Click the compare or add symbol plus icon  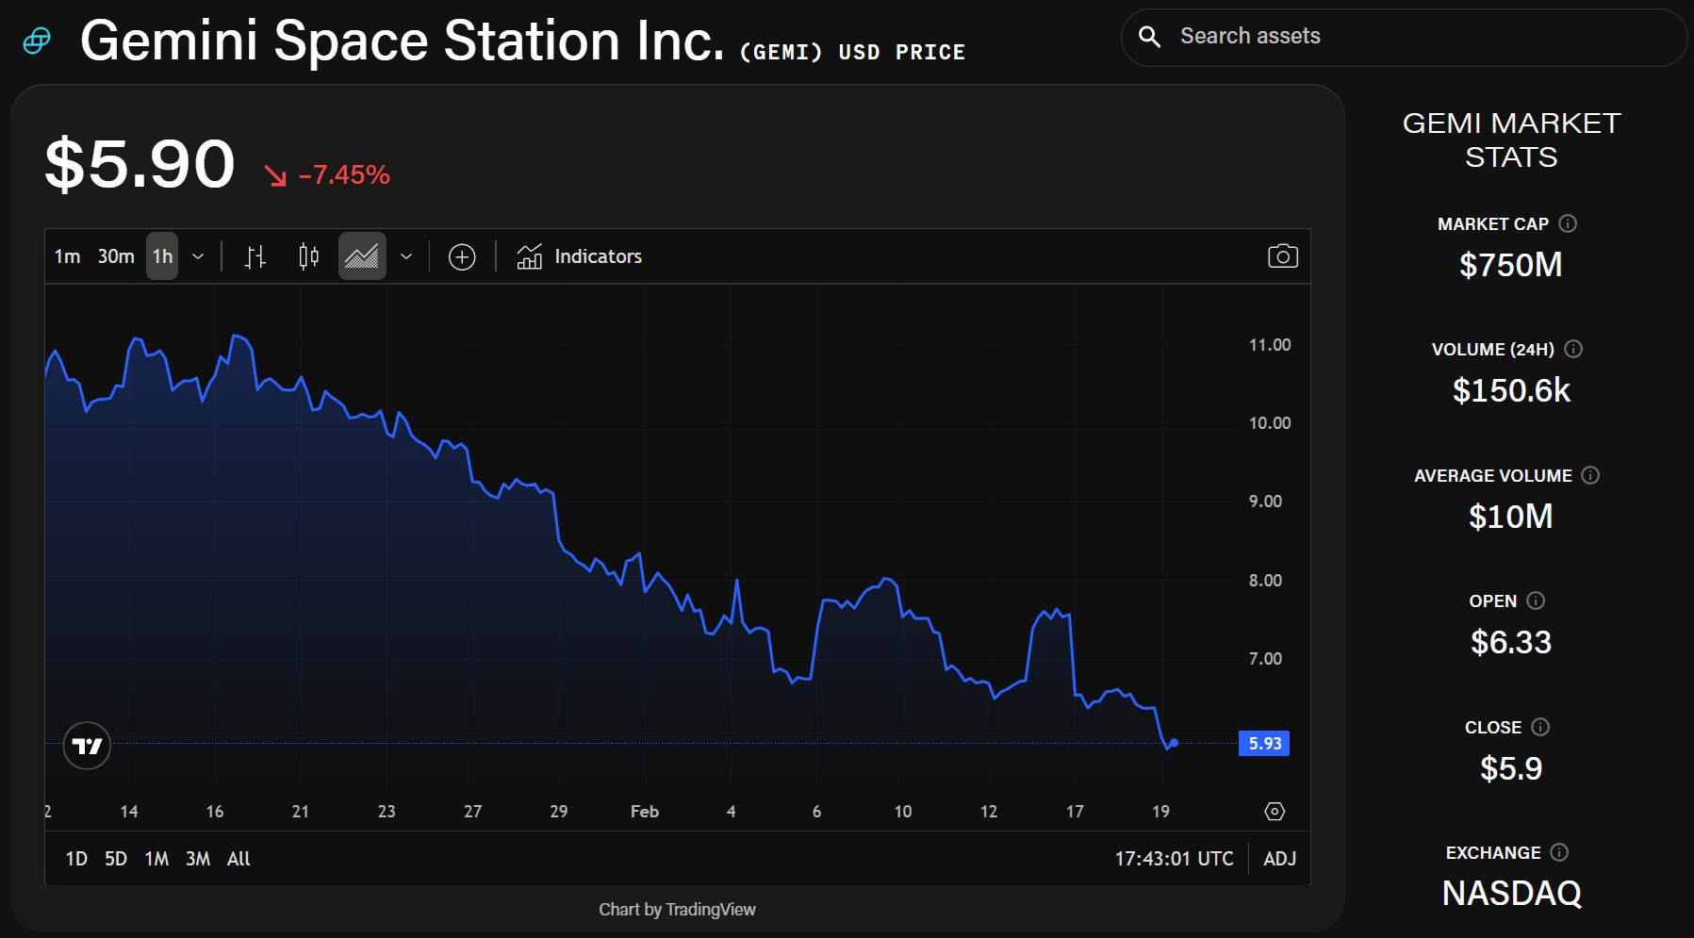pyautogui.click(x=462, y=256)
